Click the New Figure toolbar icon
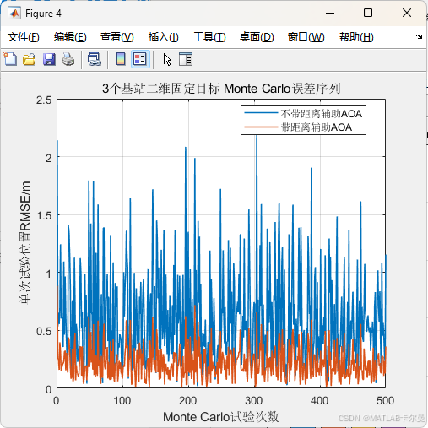The width and height of the screenshot is (428, 428). coord(10,59)
